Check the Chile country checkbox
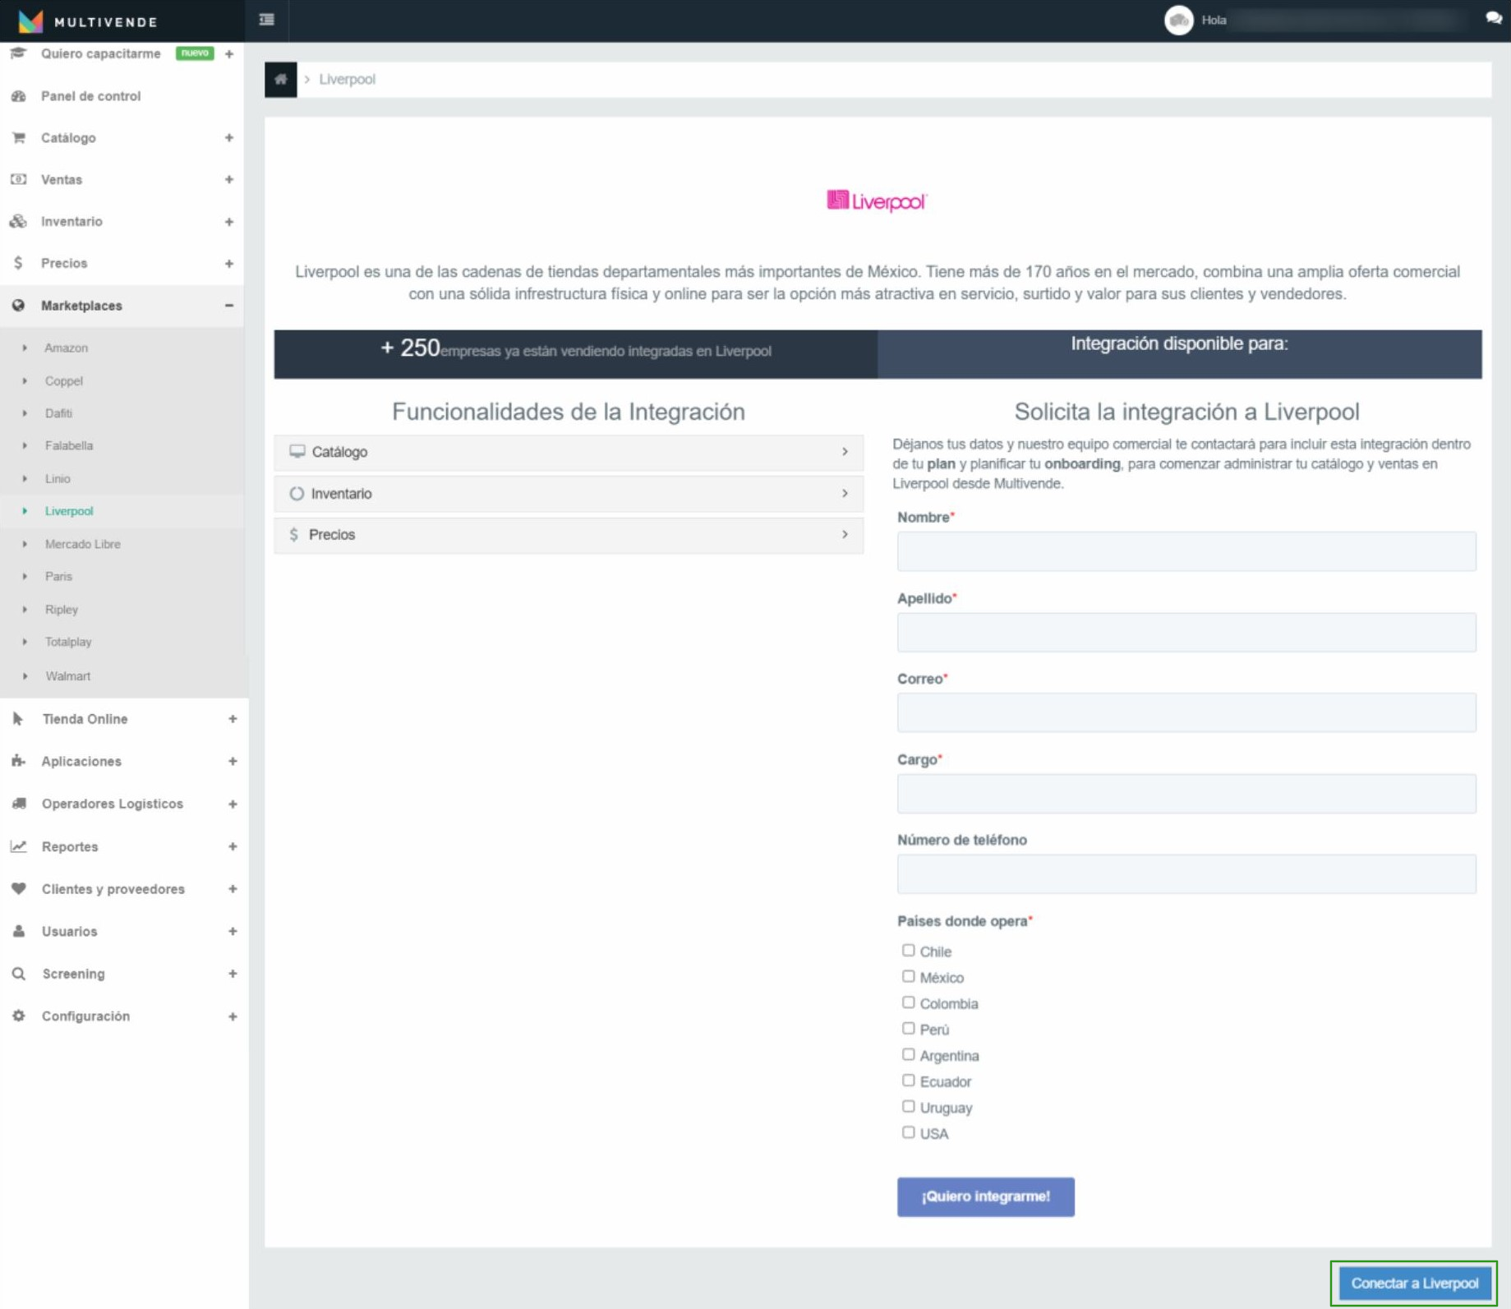The width and height of the screenshot is (1511, 1309). point(908,951)
